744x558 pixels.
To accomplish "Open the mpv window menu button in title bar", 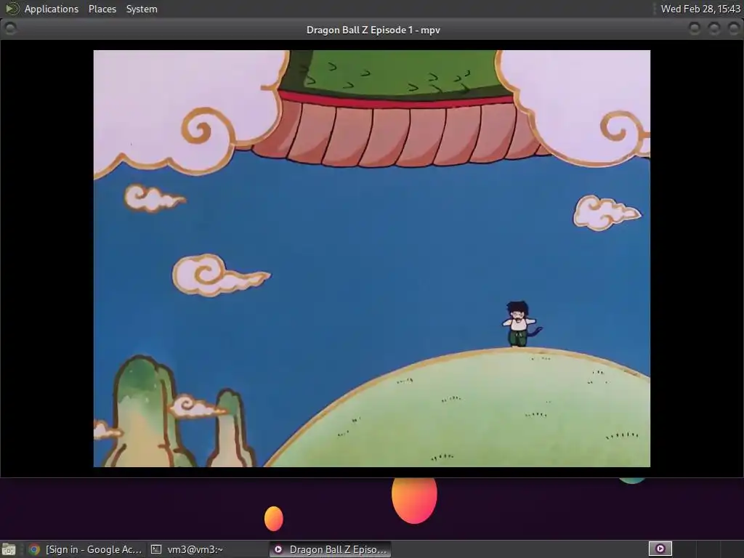I will pyautogui.click(x=10, y=29).
